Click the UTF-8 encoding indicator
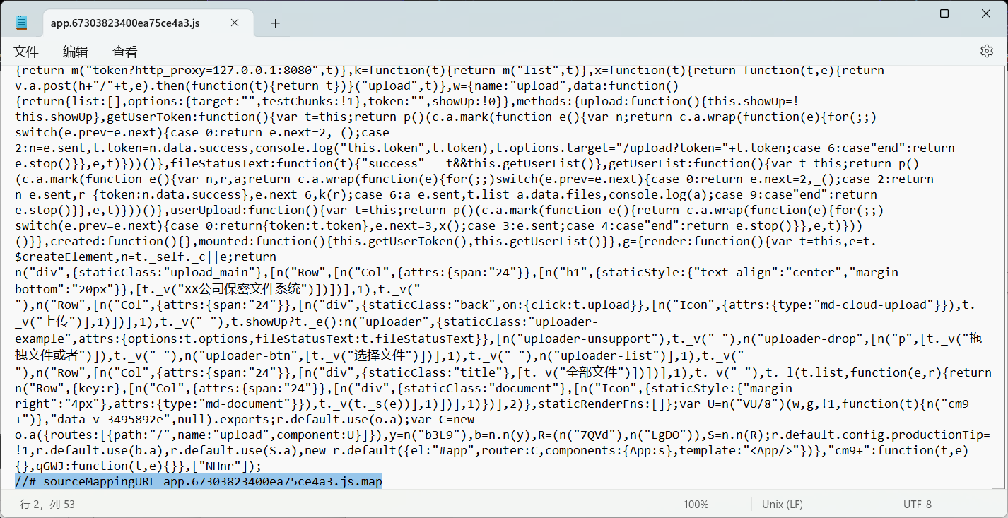Image resolution: width=1008 pixels, height=518 pixels. pyautogui.click(x=918, y=505)
